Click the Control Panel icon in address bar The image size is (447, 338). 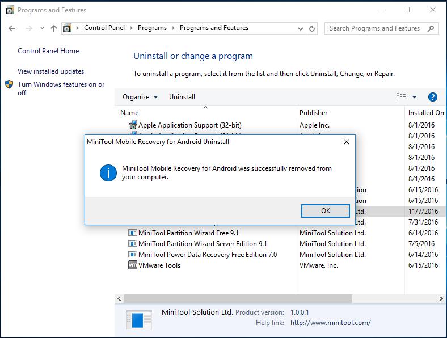pyautogui.click(x=67, y=28)
